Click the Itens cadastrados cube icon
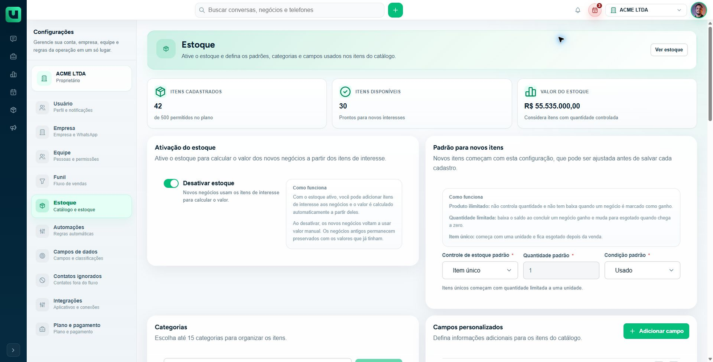 click(160, 92)
